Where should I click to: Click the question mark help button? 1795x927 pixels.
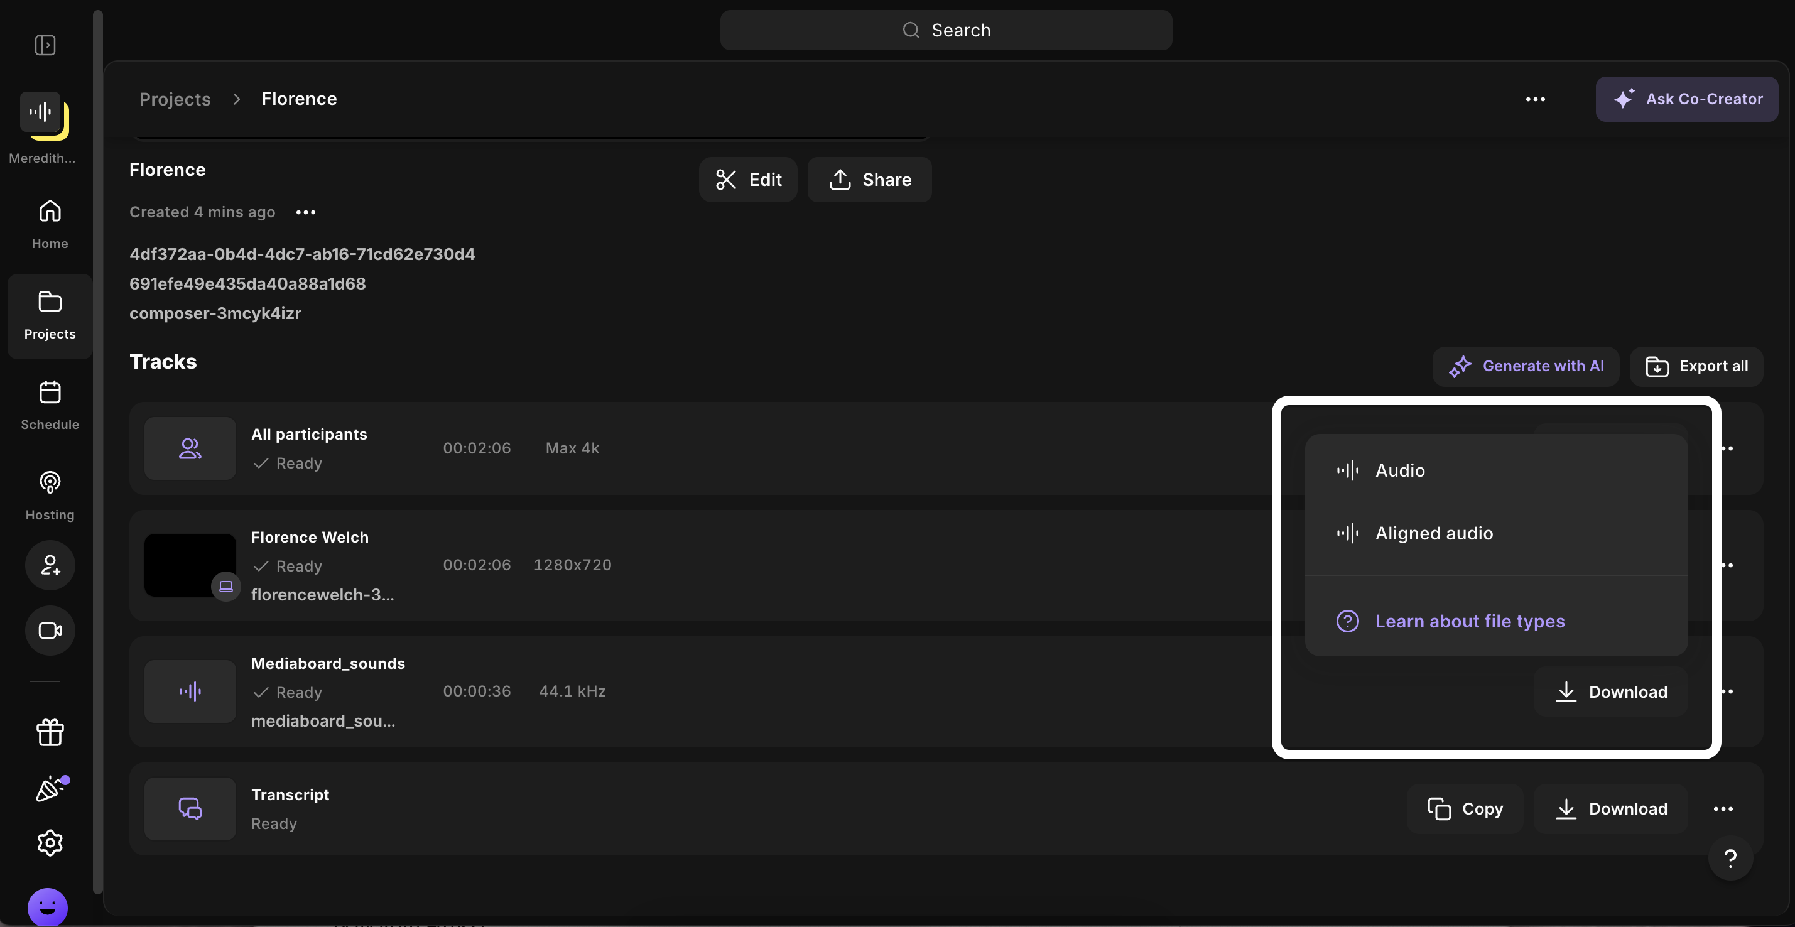click(x=1730, y=858)
